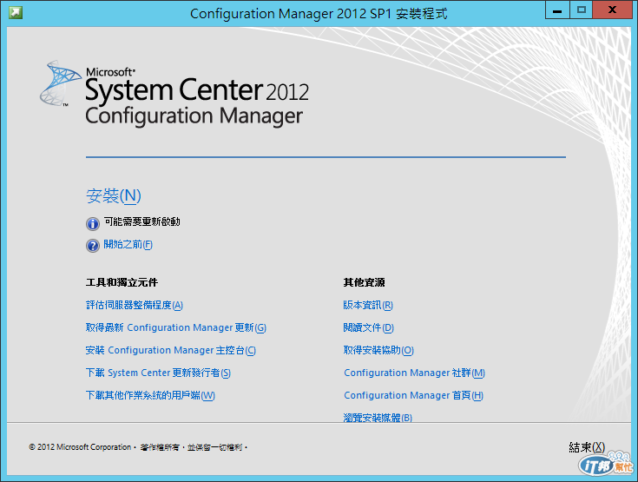Click 取得最新 Configuration Manager 更新(G)
This screenshot has height=482, width=638.
point(175,327)
